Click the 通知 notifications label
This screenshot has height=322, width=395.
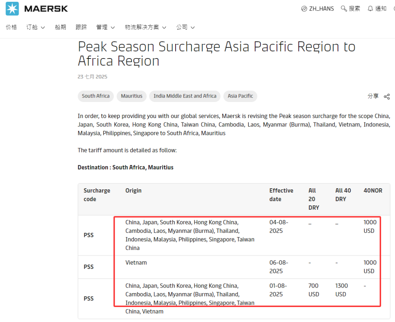(x=381, y=9)
